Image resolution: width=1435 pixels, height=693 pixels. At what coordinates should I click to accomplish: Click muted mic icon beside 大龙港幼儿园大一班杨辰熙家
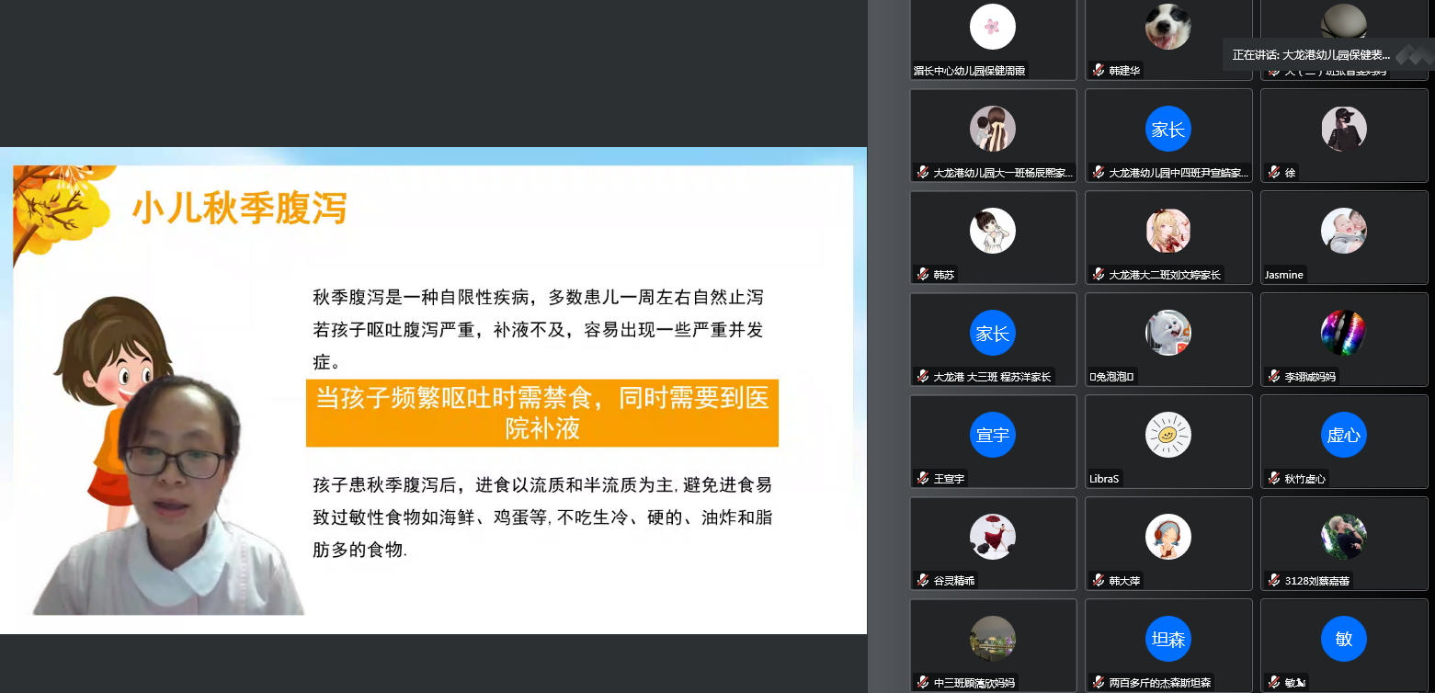pyautogui.click(x=922, y=172)
